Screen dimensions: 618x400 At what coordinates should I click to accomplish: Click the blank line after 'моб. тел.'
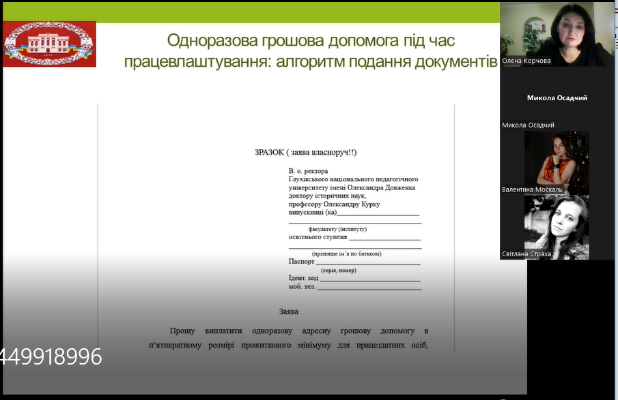(369, 289)
